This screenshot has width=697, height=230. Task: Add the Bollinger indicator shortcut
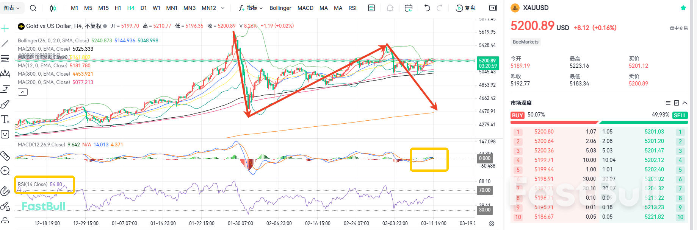(x=280, y=8)
